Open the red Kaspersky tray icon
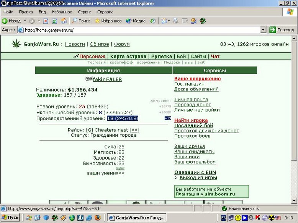Viewport: 298px width, 223px height. click(x=258, y=218)
